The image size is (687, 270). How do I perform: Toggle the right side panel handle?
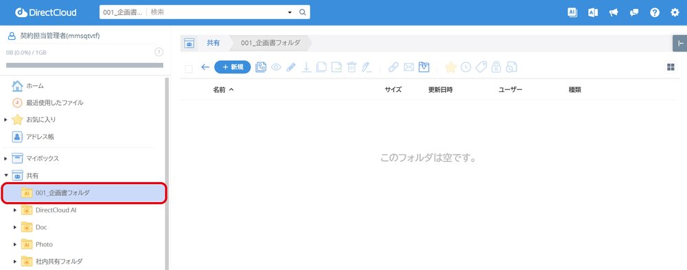click(680, 43)
